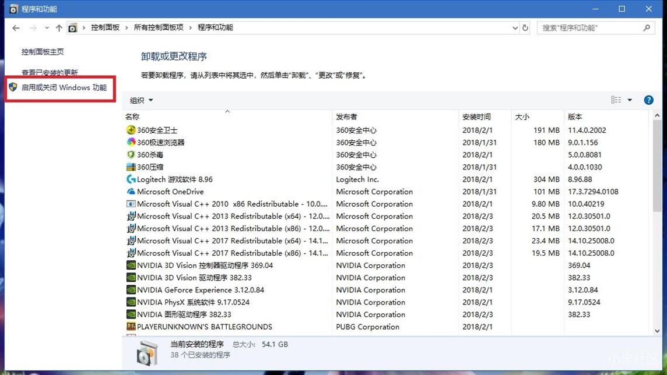Navigate up one folder level arrow
This screenshot has height=375, width=667.
pyautogui.click(x=59, y=27)
